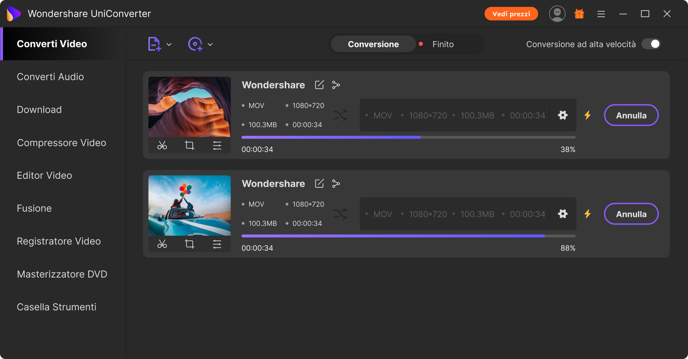
Task: Click the gift box icon
Action: pos(579,14)
